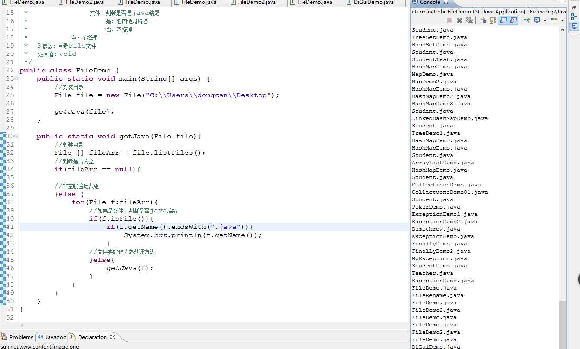Viewport: 580px width, 349px height.
Task: Collapse the main method fold at line 23
Action: (x=16, y=78)
